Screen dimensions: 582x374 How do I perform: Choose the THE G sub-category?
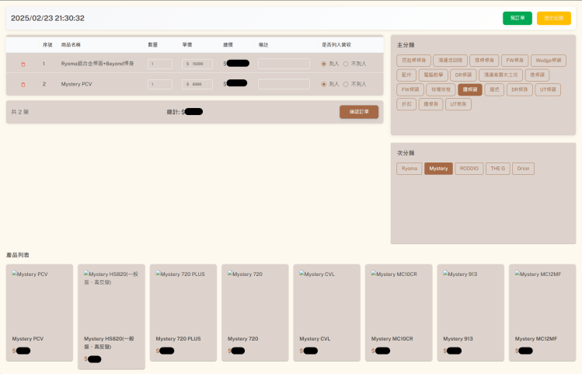click(x=497, y=168)
